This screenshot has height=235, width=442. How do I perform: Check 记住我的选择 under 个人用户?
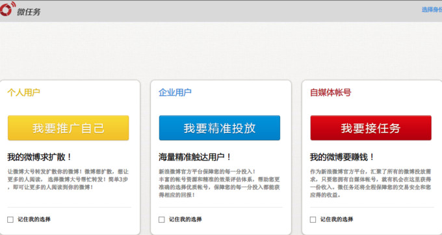[10, 219]
